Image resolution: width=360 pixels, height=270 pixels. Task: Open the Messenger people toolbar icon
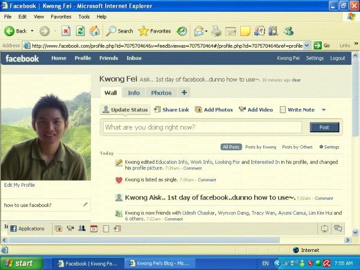click(289, 31)
